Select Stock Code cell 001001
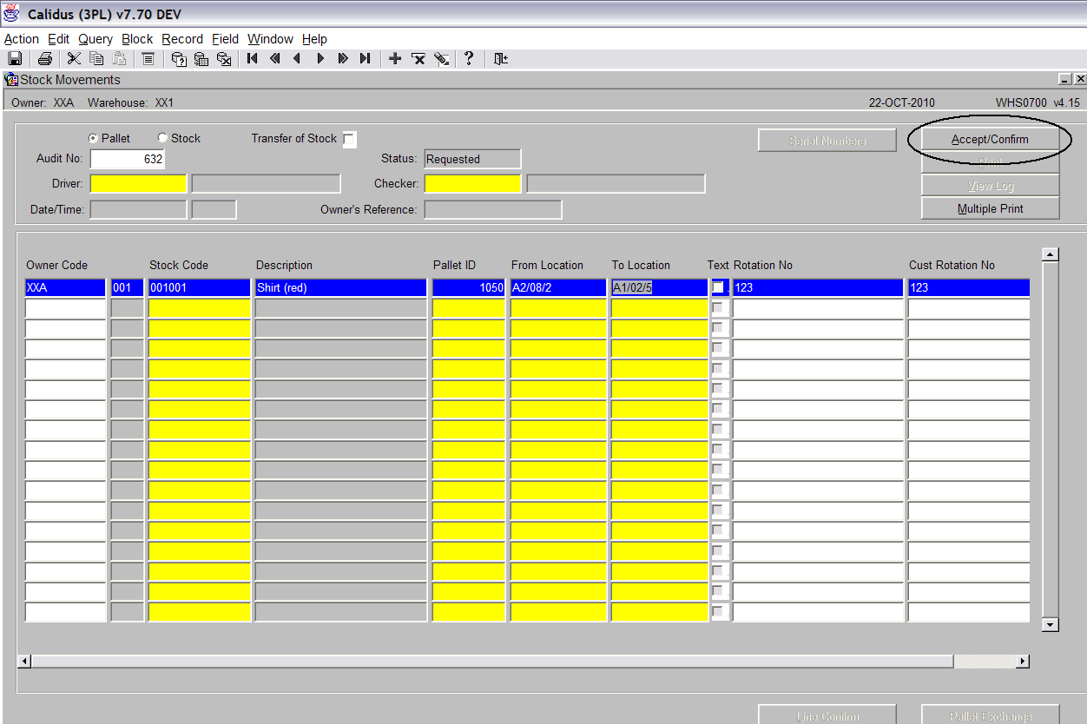The width and height of the screenshot is (1087, 724). point(199,287)
